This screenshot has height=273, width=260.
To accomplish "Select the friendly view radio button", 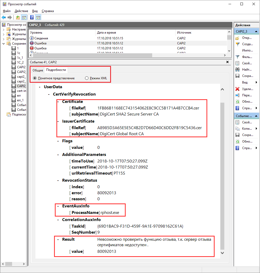I will 35,78.
